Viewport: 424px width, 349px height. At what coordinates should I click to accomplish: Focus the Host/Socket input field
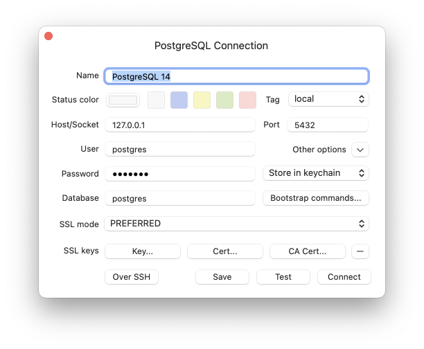click(180, 125)
